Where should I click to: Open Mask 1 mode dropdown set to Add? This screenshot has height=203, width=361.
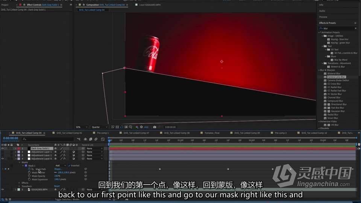(61, 166)
